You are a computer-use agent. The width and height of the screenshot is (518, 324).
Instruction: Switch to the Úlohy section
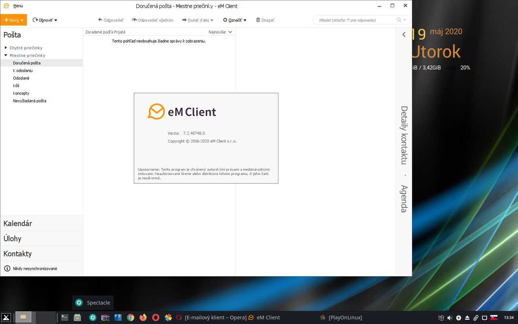tap(41, 239)
